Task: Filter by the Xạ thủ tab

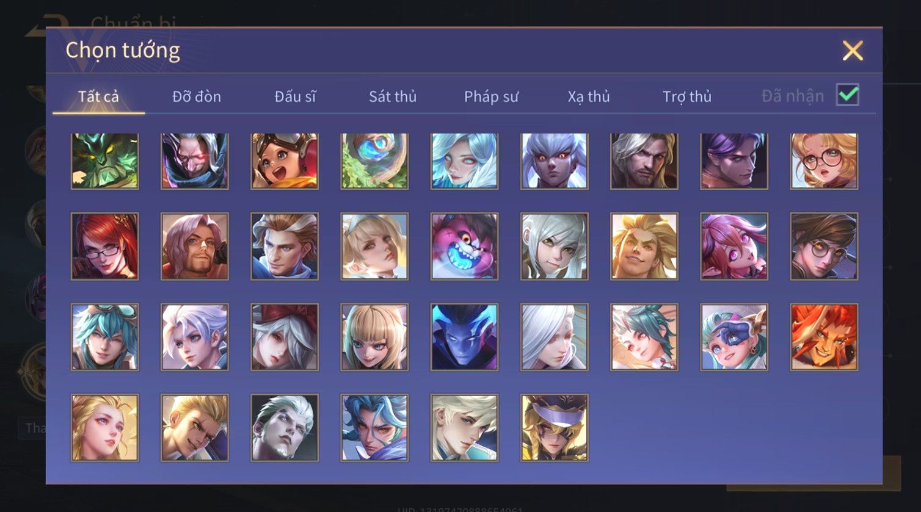Action: point(589,96)
